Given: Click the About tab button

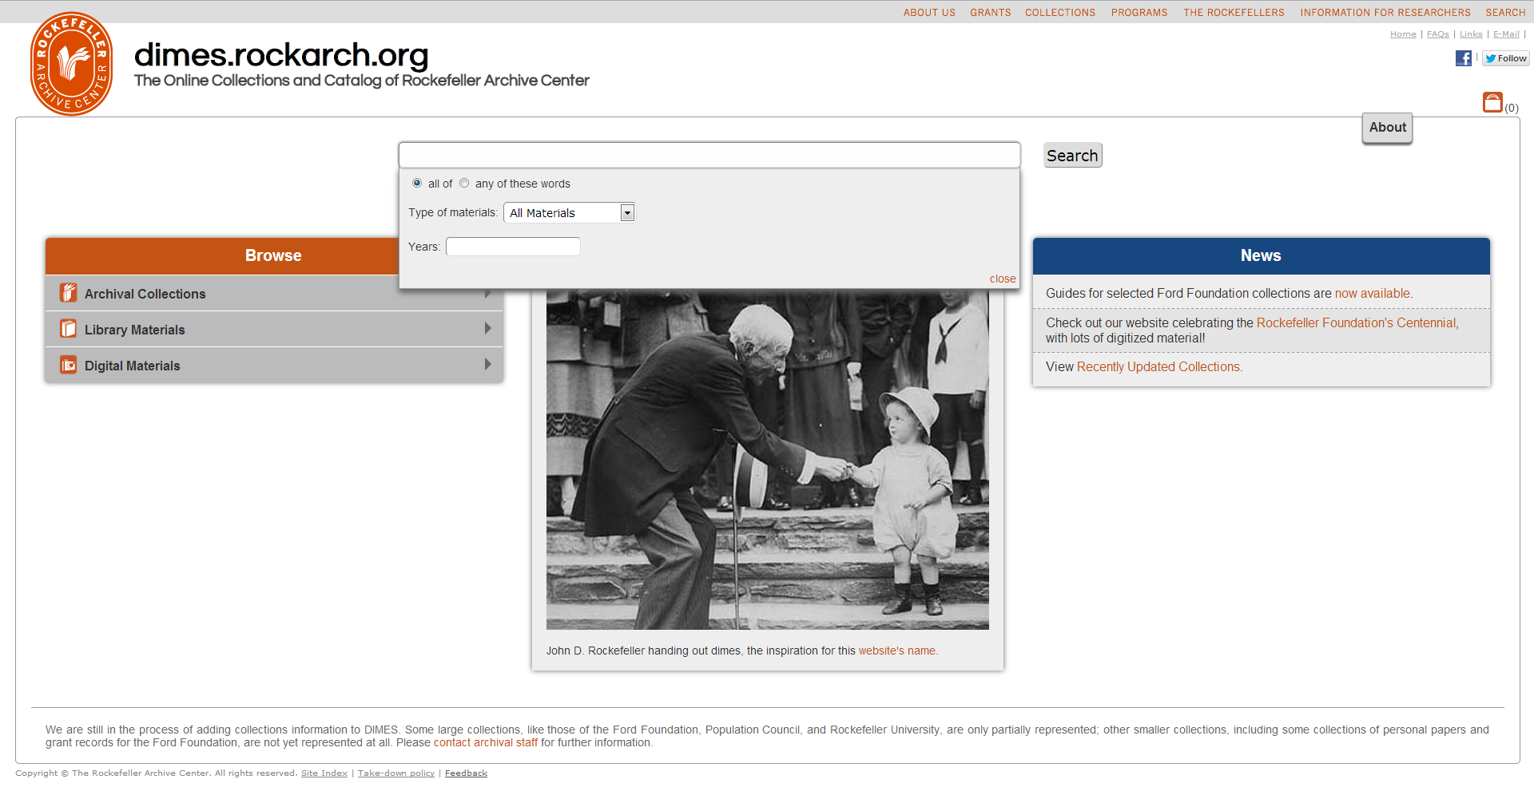Looking at the screenshot, I should click(1387, 128).
